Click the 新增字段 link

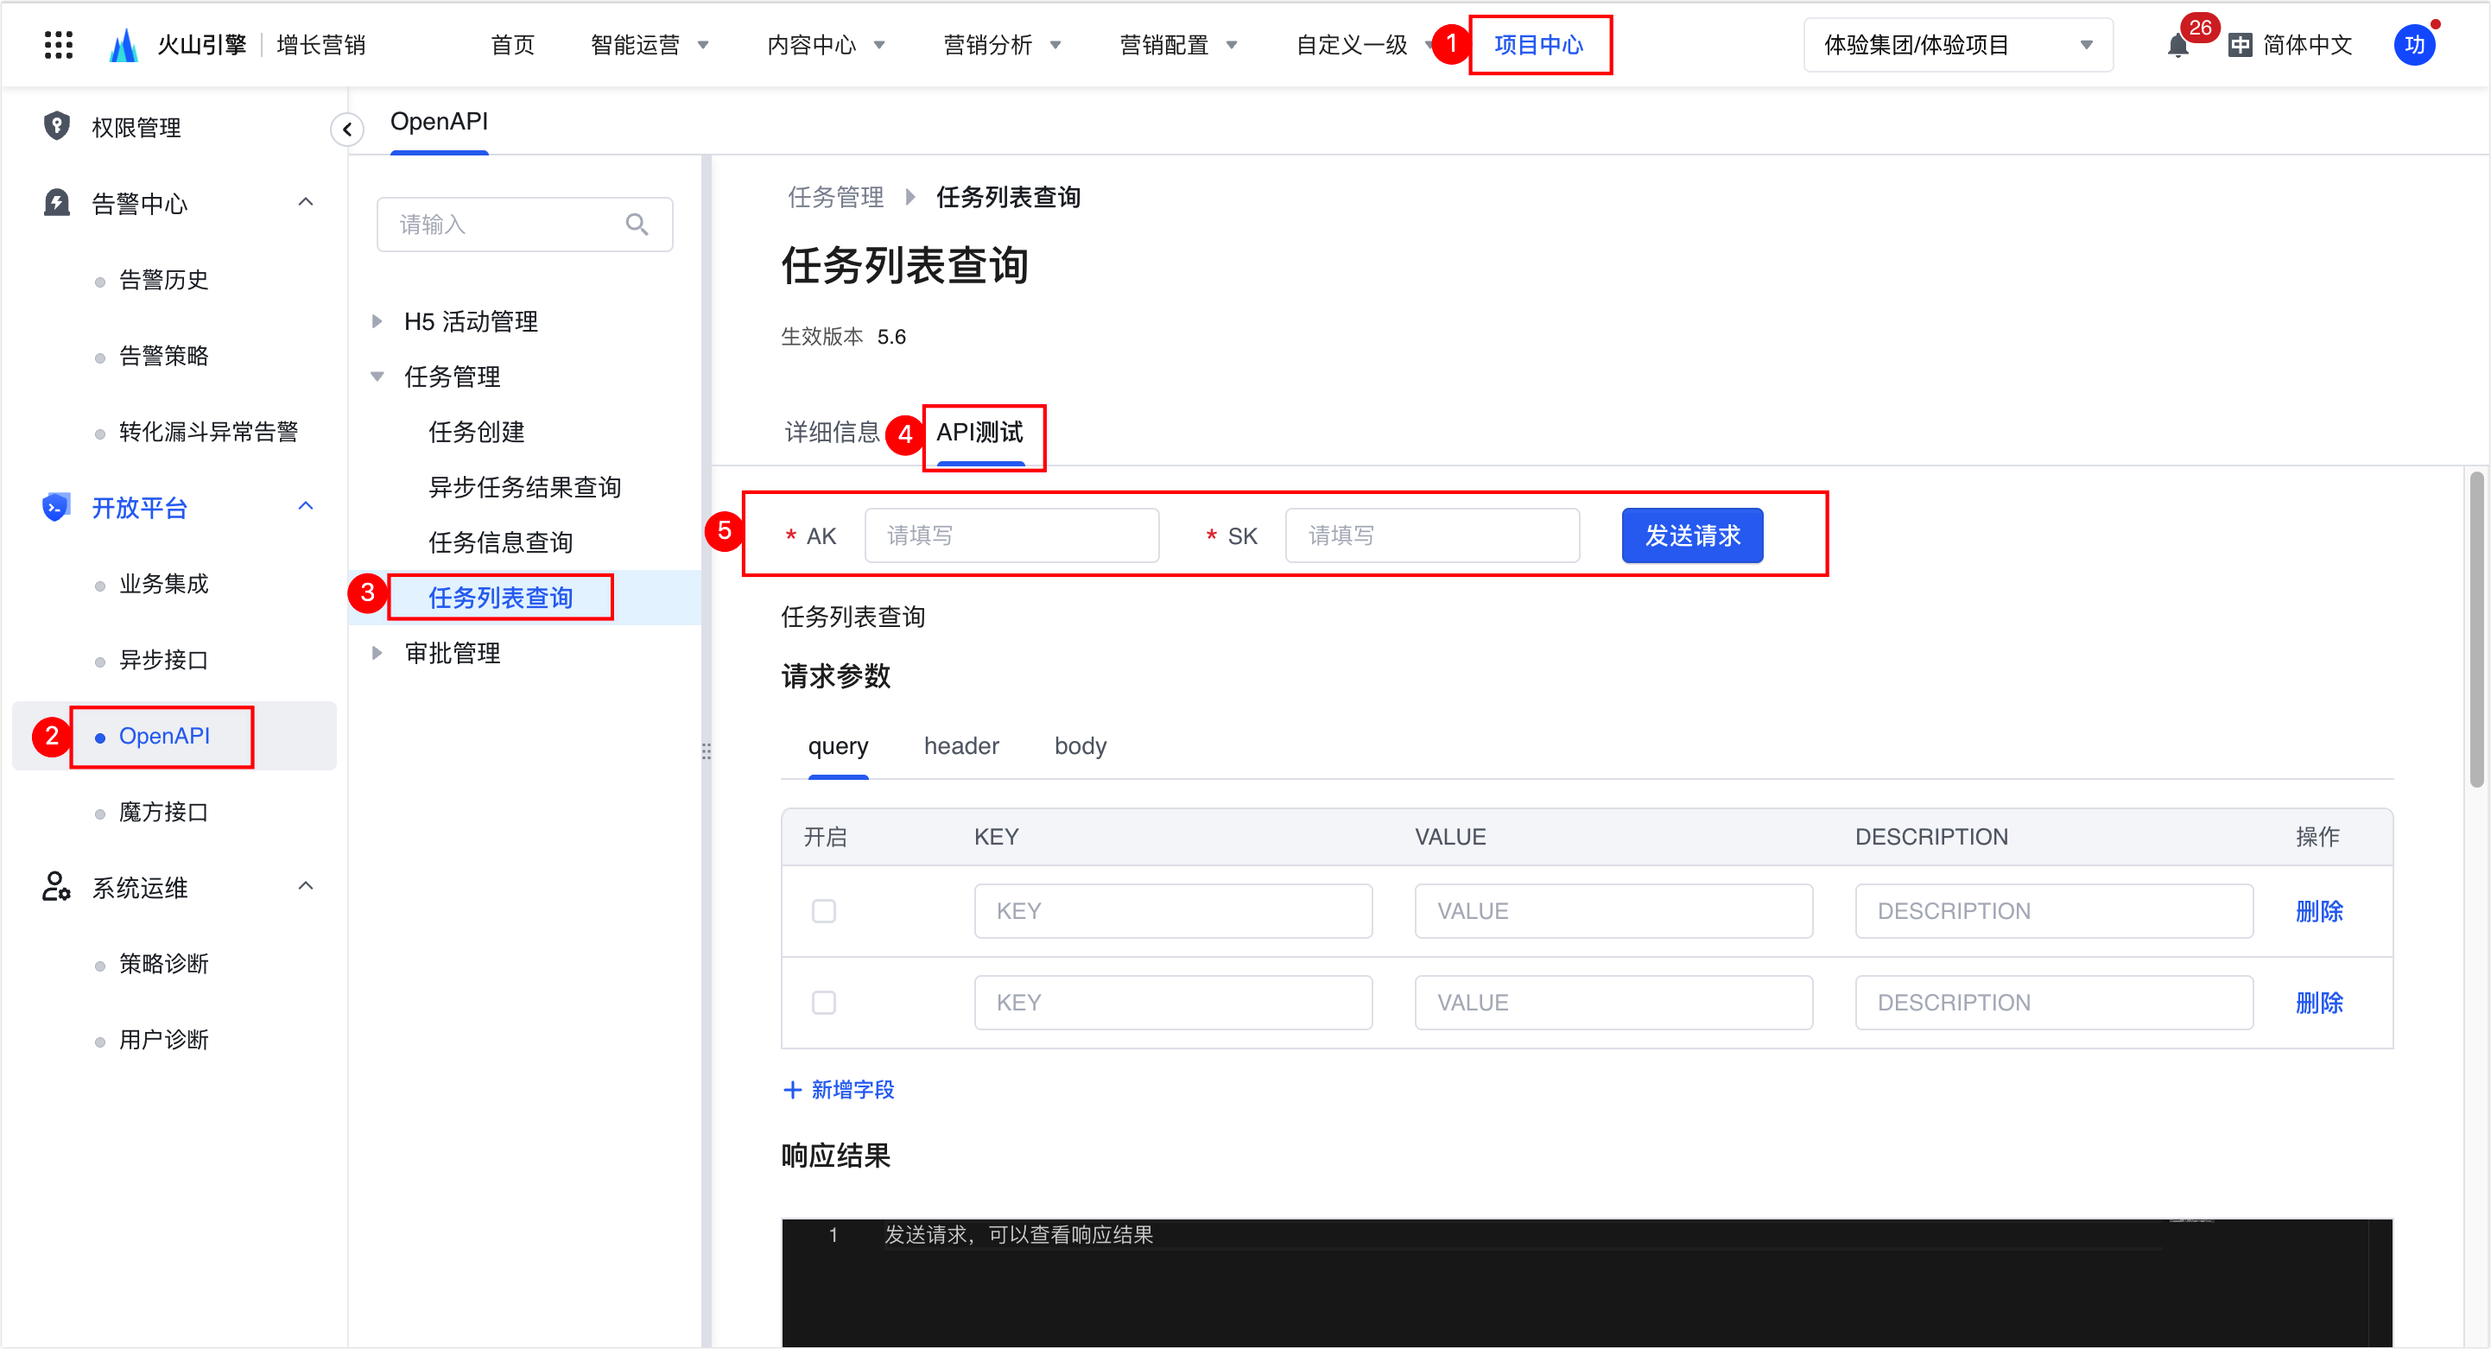840,1090
